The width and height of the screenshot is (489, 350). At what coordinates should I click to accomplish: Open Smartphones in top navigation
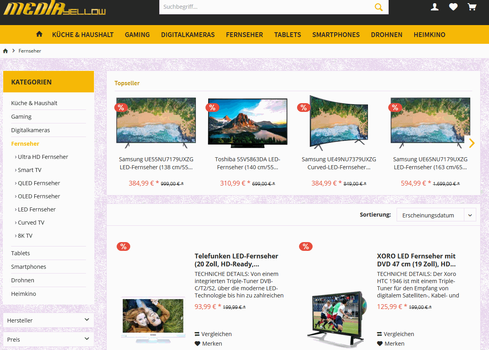click(x=336, y=35)
